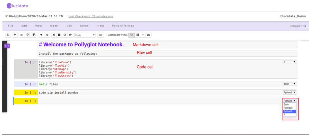
Task: Click the Last Checkpoint link
Action: tap(91, 16)
